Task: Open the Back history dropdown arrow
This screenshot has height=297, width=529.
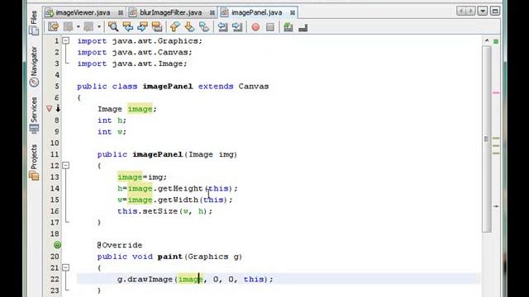Action: (79, 26)
